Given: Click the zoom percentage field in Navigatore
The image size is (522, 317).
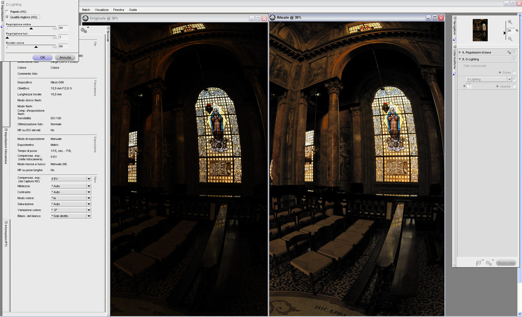Looking at the screenshot, I should [x=511, y=31].
